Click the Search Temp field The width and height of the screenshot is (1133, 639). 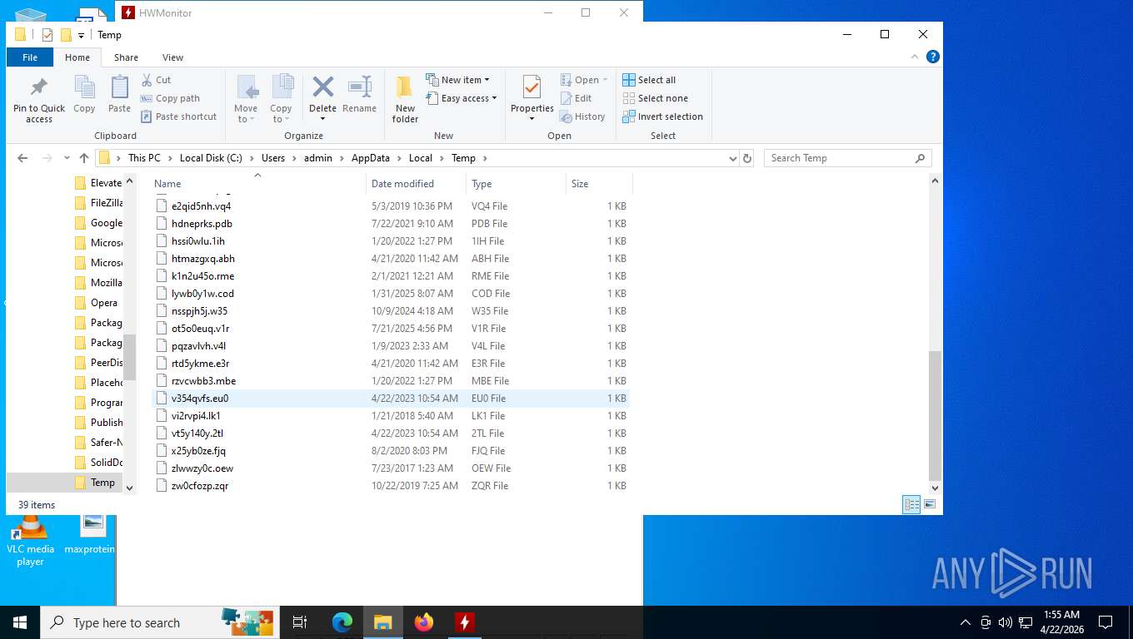tap(847, 158)
